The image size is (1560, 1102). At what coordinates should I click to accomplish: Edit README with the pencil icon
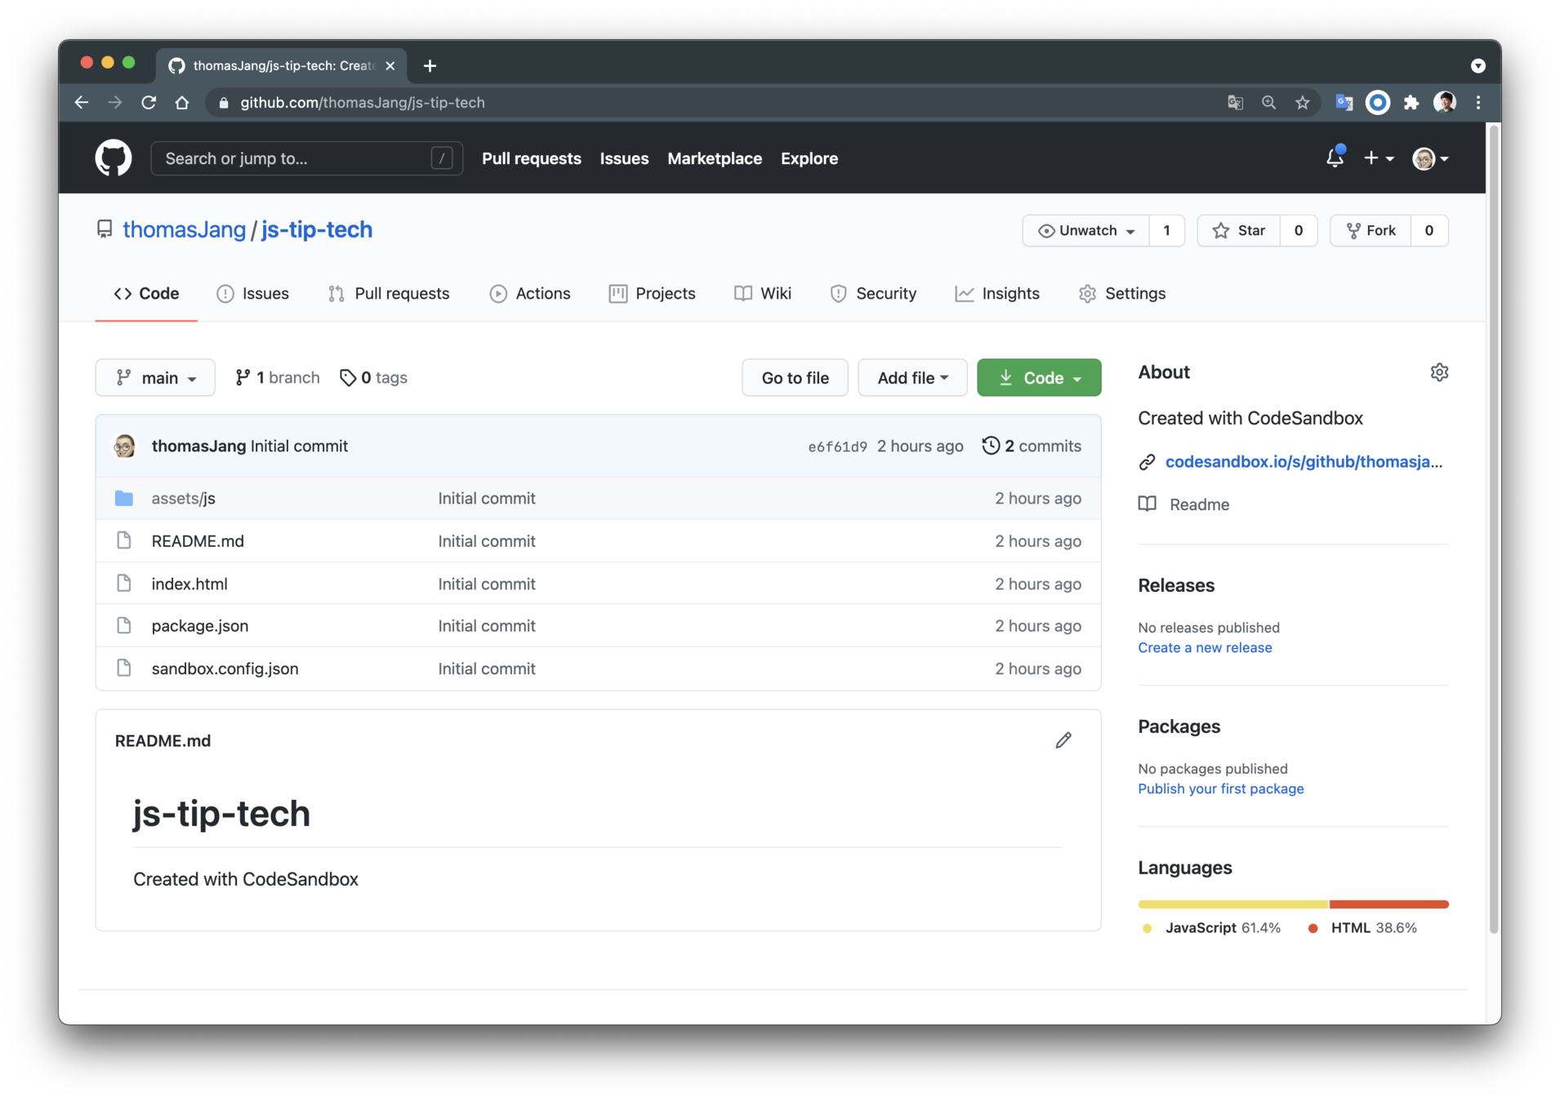[1063, 740]
